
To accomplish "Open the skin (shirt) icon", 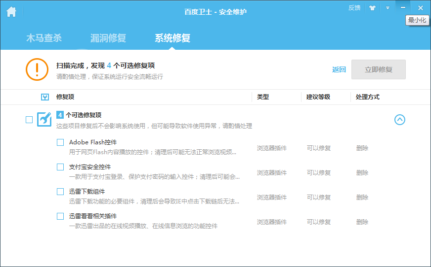I will tap(373, 8).
